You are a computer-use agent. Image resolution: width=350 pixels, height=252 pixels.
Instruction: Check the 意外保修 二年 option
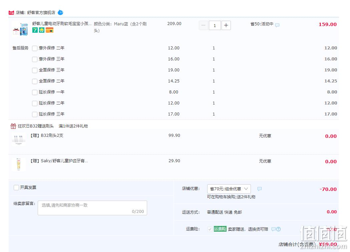(x=35, y=48)
